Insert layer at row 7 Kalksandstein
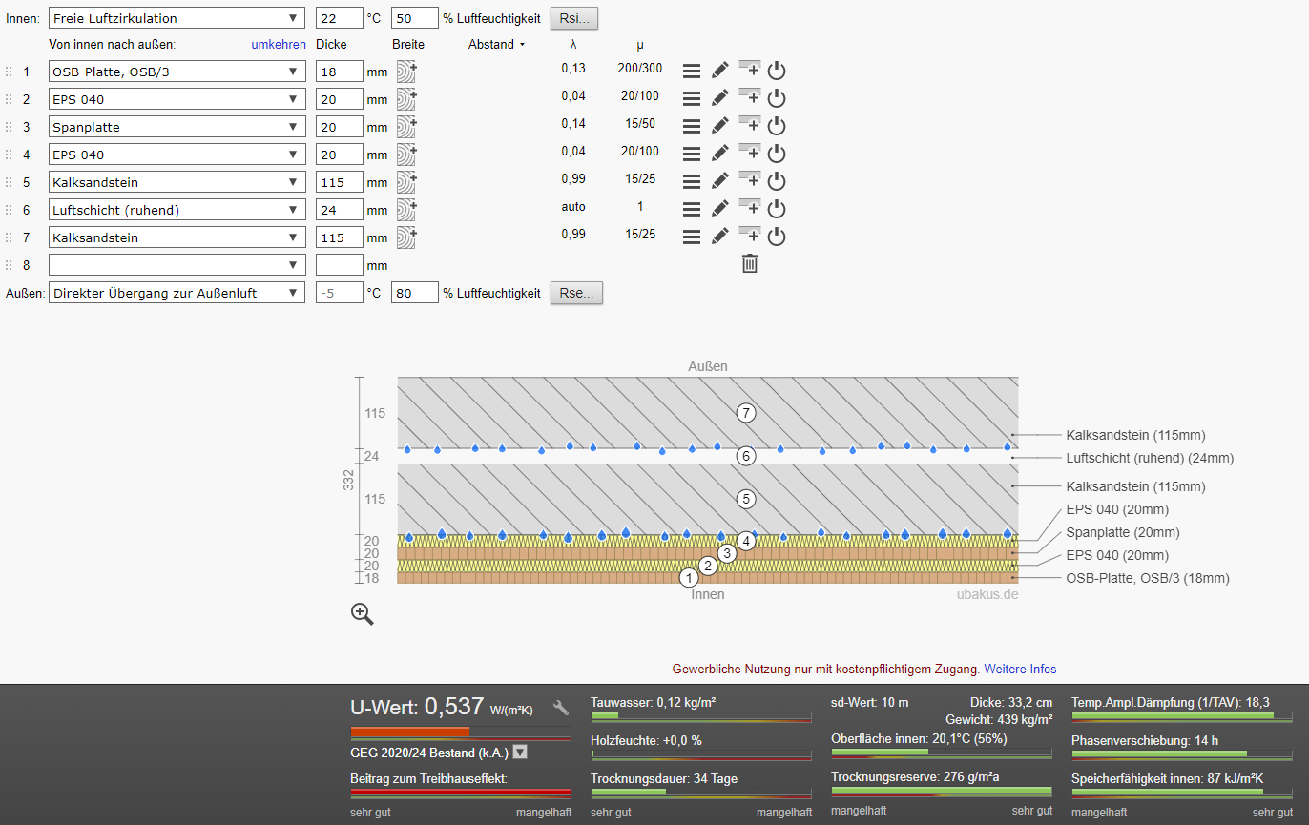Screen dimensions: 1309x825 click(x=749, y=235)
